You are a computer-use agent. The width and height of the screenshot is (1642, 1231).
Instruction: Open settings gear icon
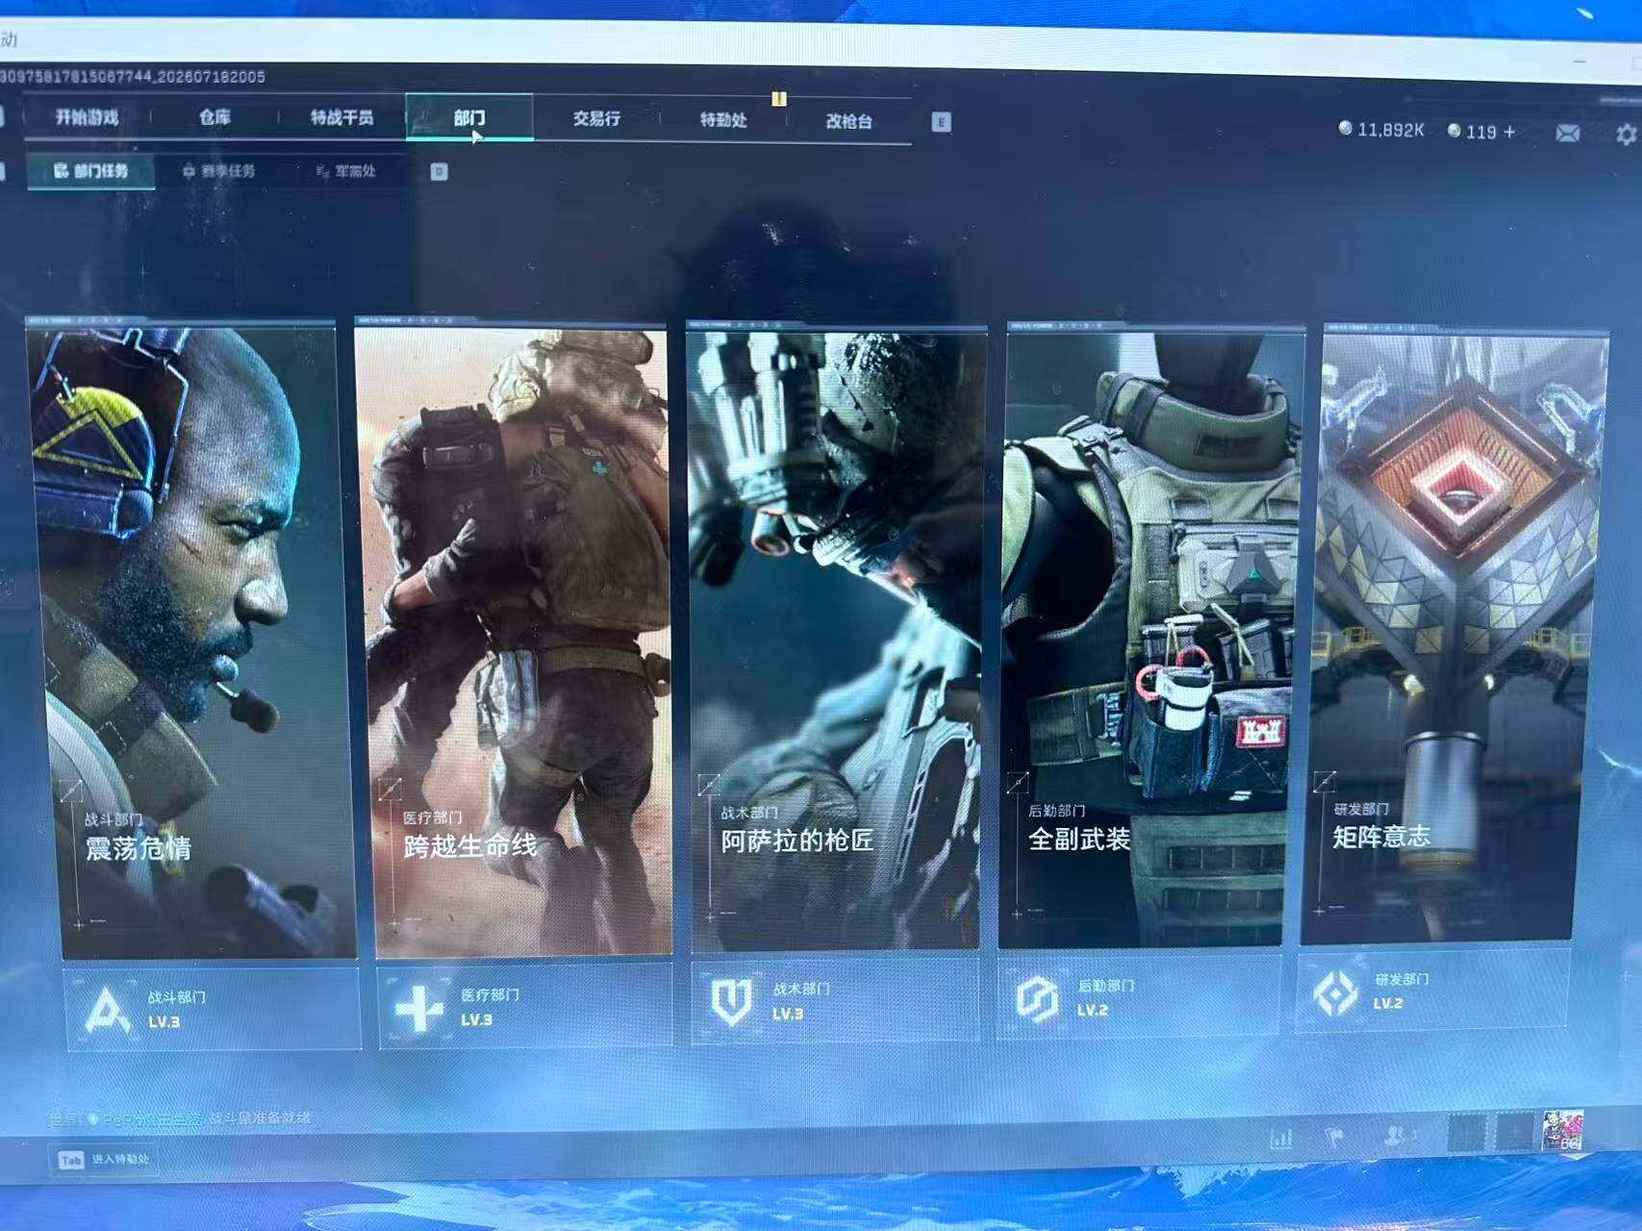point(1627,135)
